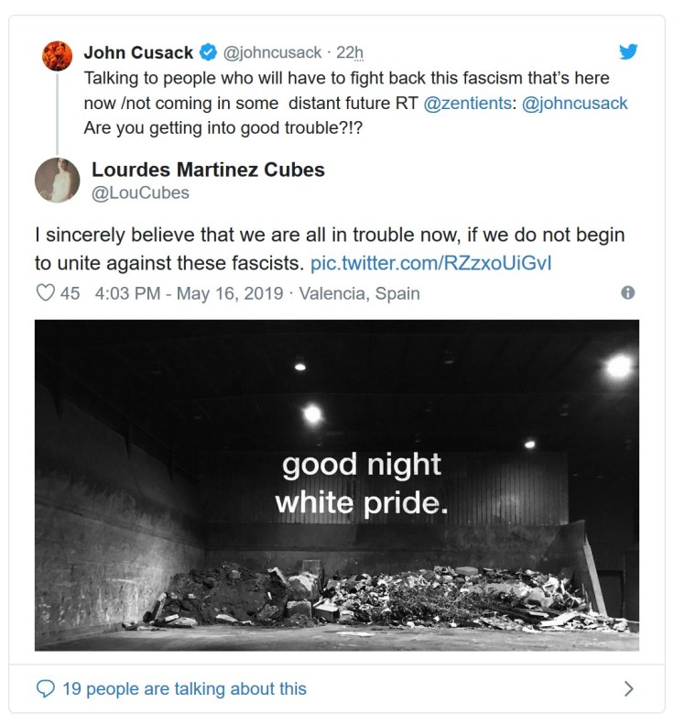The height and width of the screenshot is (725, 674).
Task: Click the Twitter bird logo icon
Action: coord(628,51)
